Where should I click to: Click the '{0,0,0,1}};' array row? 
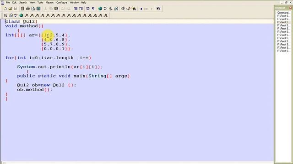pos(57,49)
